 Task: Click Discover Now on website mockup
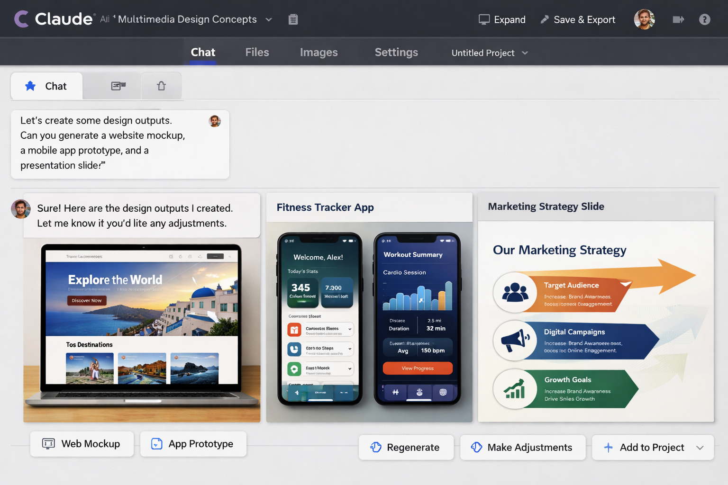(x=87, y=300)
